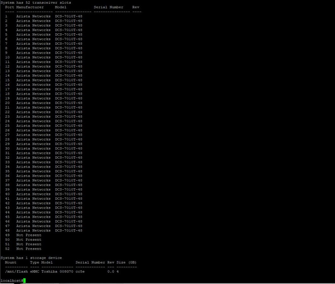Click the green terminal cursor block
335x284 pixels.
(24, 281)
